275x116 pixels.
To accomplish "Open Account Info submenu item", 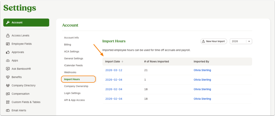I will 71,38.
